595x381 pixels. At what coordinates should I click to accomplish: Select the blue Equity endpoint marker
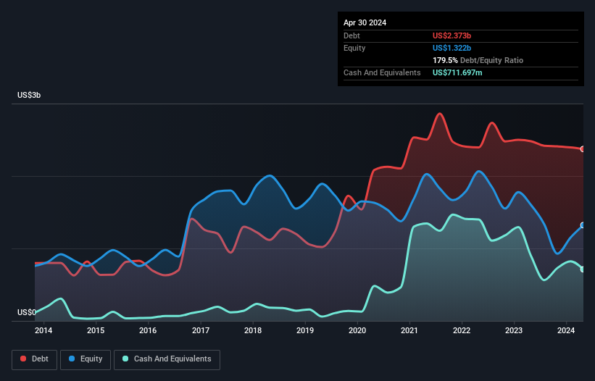coord(583,225)
